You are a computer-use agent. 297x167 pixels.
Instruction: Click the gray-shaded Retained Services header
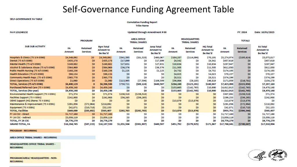pyautogui.click(x=242, y=50)
